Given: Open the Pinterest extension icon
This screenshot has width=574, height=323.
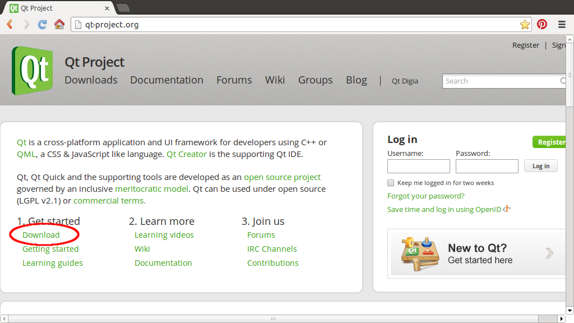Looking at the screenshot, I should click(x=542, y=24).
